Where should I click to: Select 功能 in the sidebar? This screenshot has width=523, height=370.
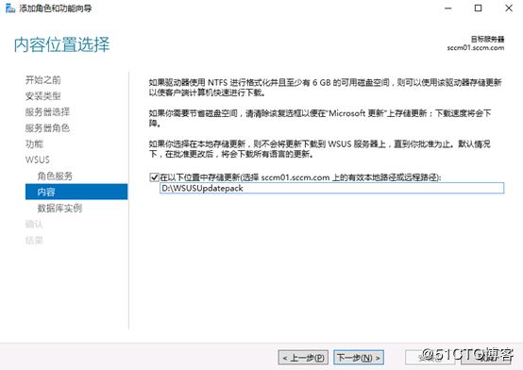point(34,144)
